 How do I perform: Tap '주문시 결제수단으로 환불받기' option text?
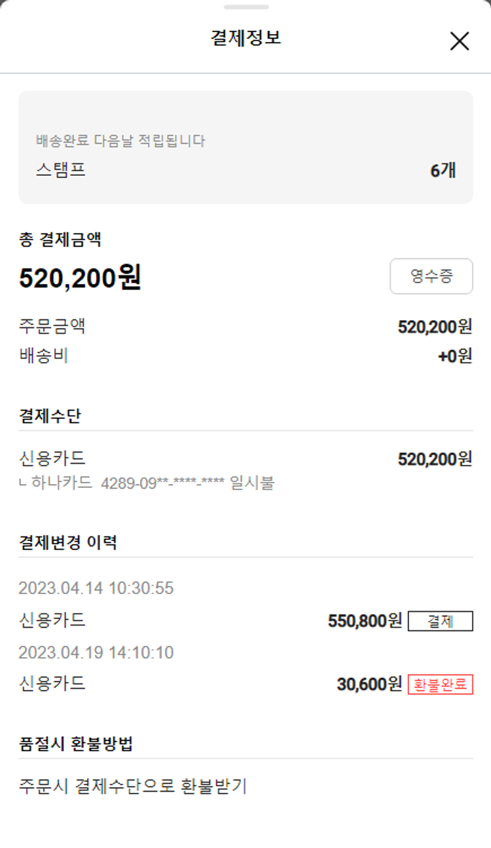[x=133, y=786]
